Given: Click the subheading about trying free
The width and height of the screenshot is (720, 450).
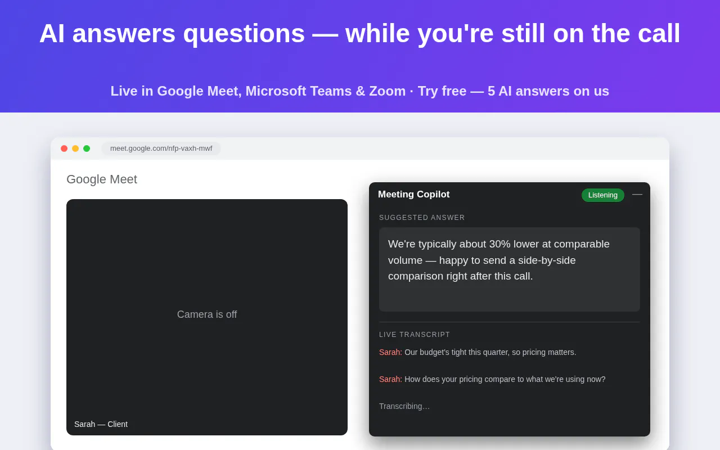Looking at the screenshot, I should tap(360, 91).
